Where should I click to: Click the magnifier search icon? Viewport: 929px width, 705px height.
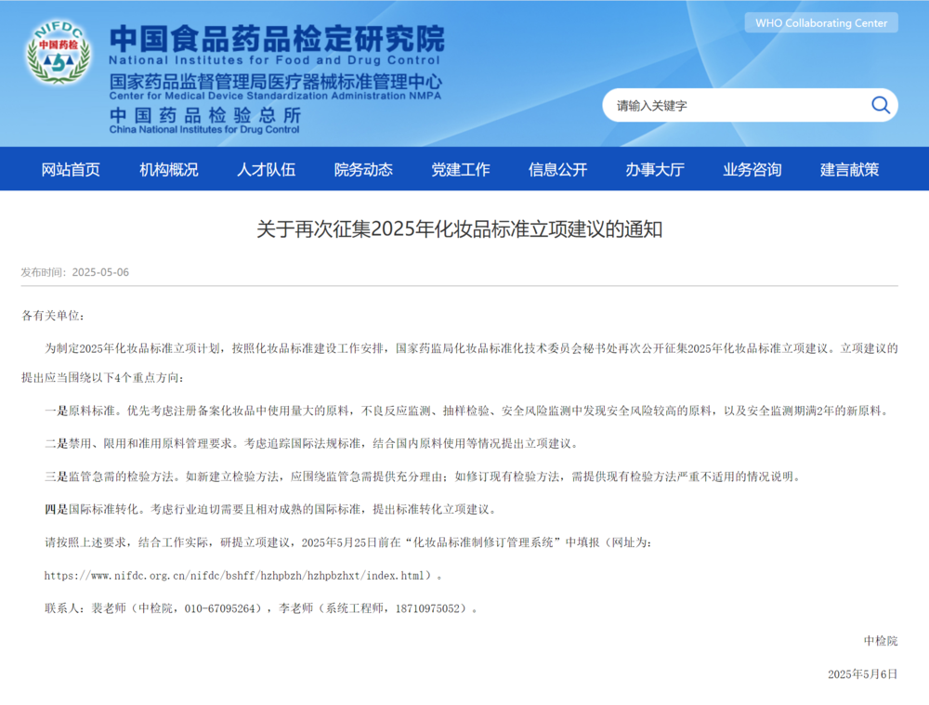pos(880,105)
